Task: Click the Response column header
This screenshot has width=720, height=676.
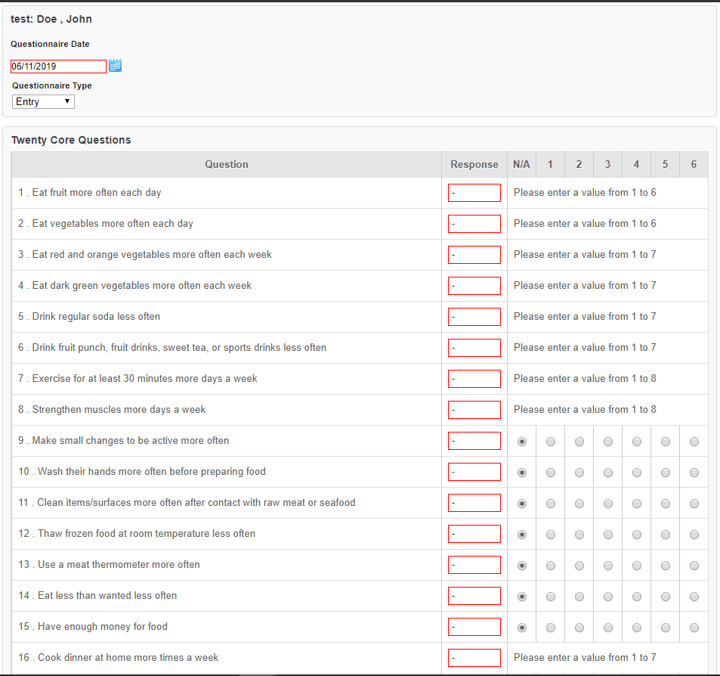Action: coord(474,165)
